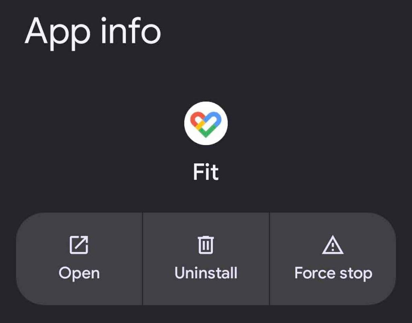Click the Force stop warning triangle icon

click(333, 245)
